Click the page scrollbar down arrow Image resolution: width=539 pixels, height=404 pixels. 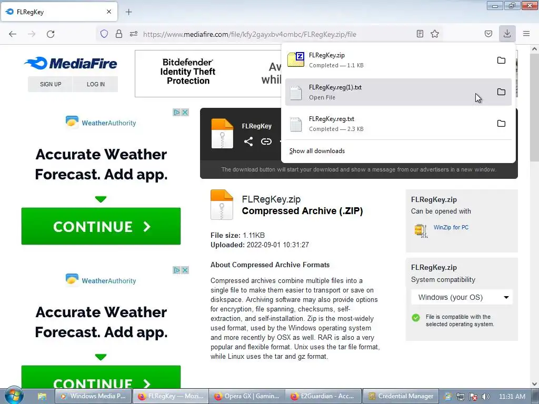click(x=535, y=384)
